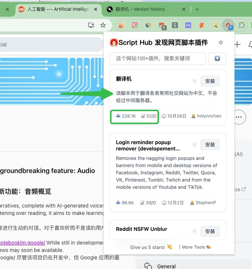252x269 pixels.
Task: Open the Script Hub settings gear
Action: (221, 42)
